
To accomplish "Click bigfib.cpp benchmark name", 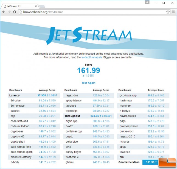I will point(71,121).
